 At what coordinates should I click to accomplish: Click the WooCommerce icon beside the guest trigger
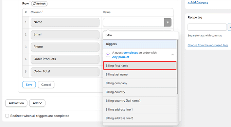(x=108, y=55)
